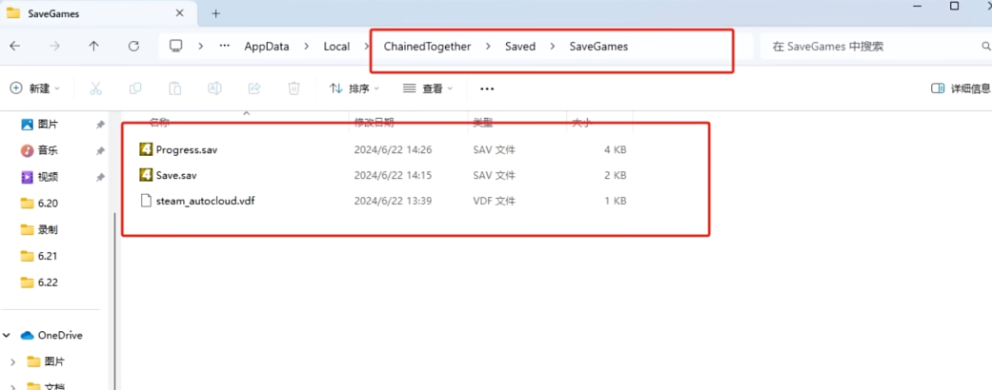Toggle the 详细信息 details pane
992x390 pixels.
click(961, 88)
